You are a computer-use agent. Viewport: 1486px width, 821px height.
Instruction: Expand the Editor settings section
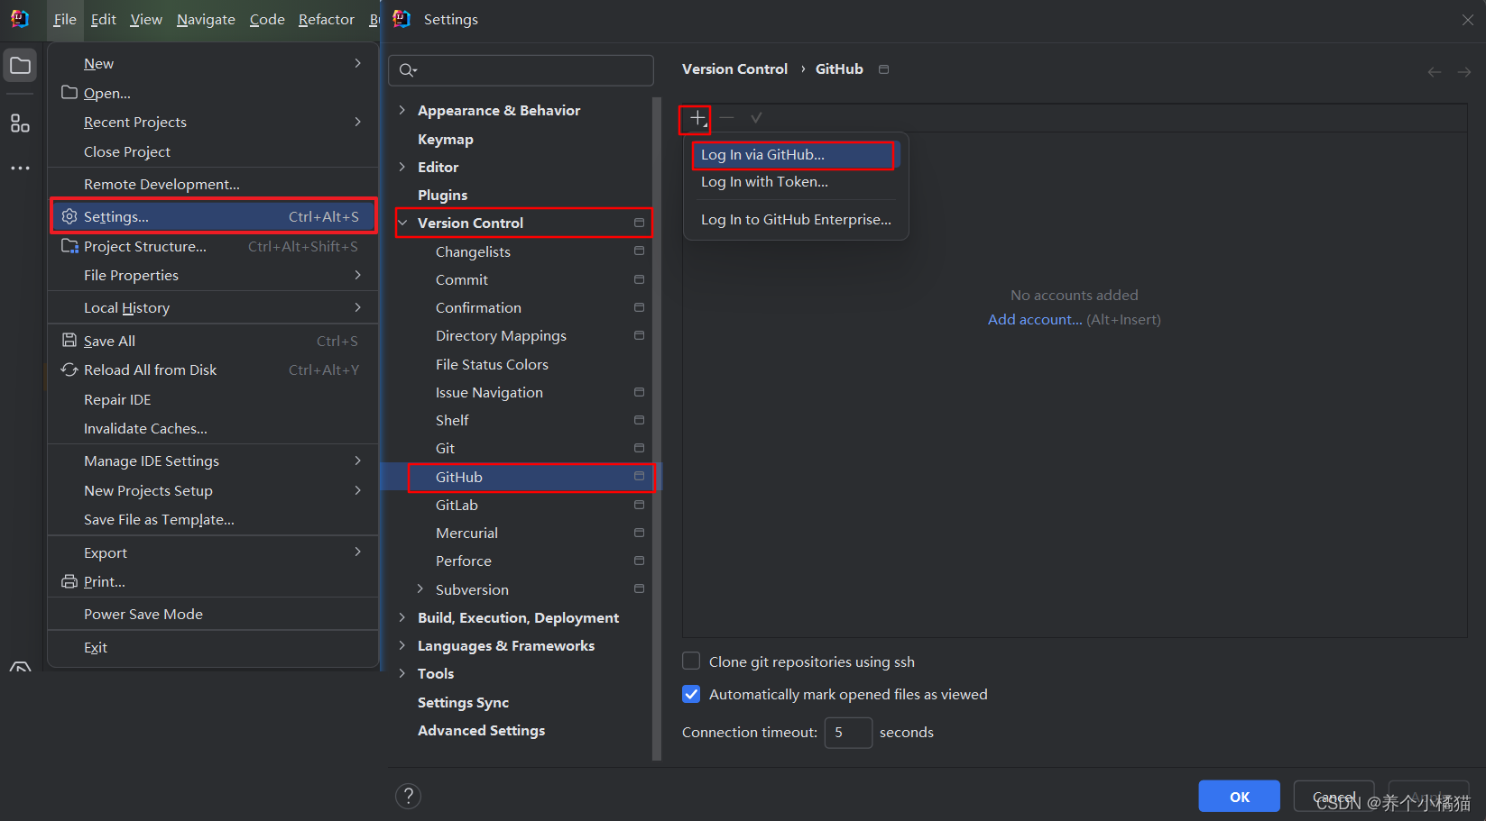pos(402,167)
